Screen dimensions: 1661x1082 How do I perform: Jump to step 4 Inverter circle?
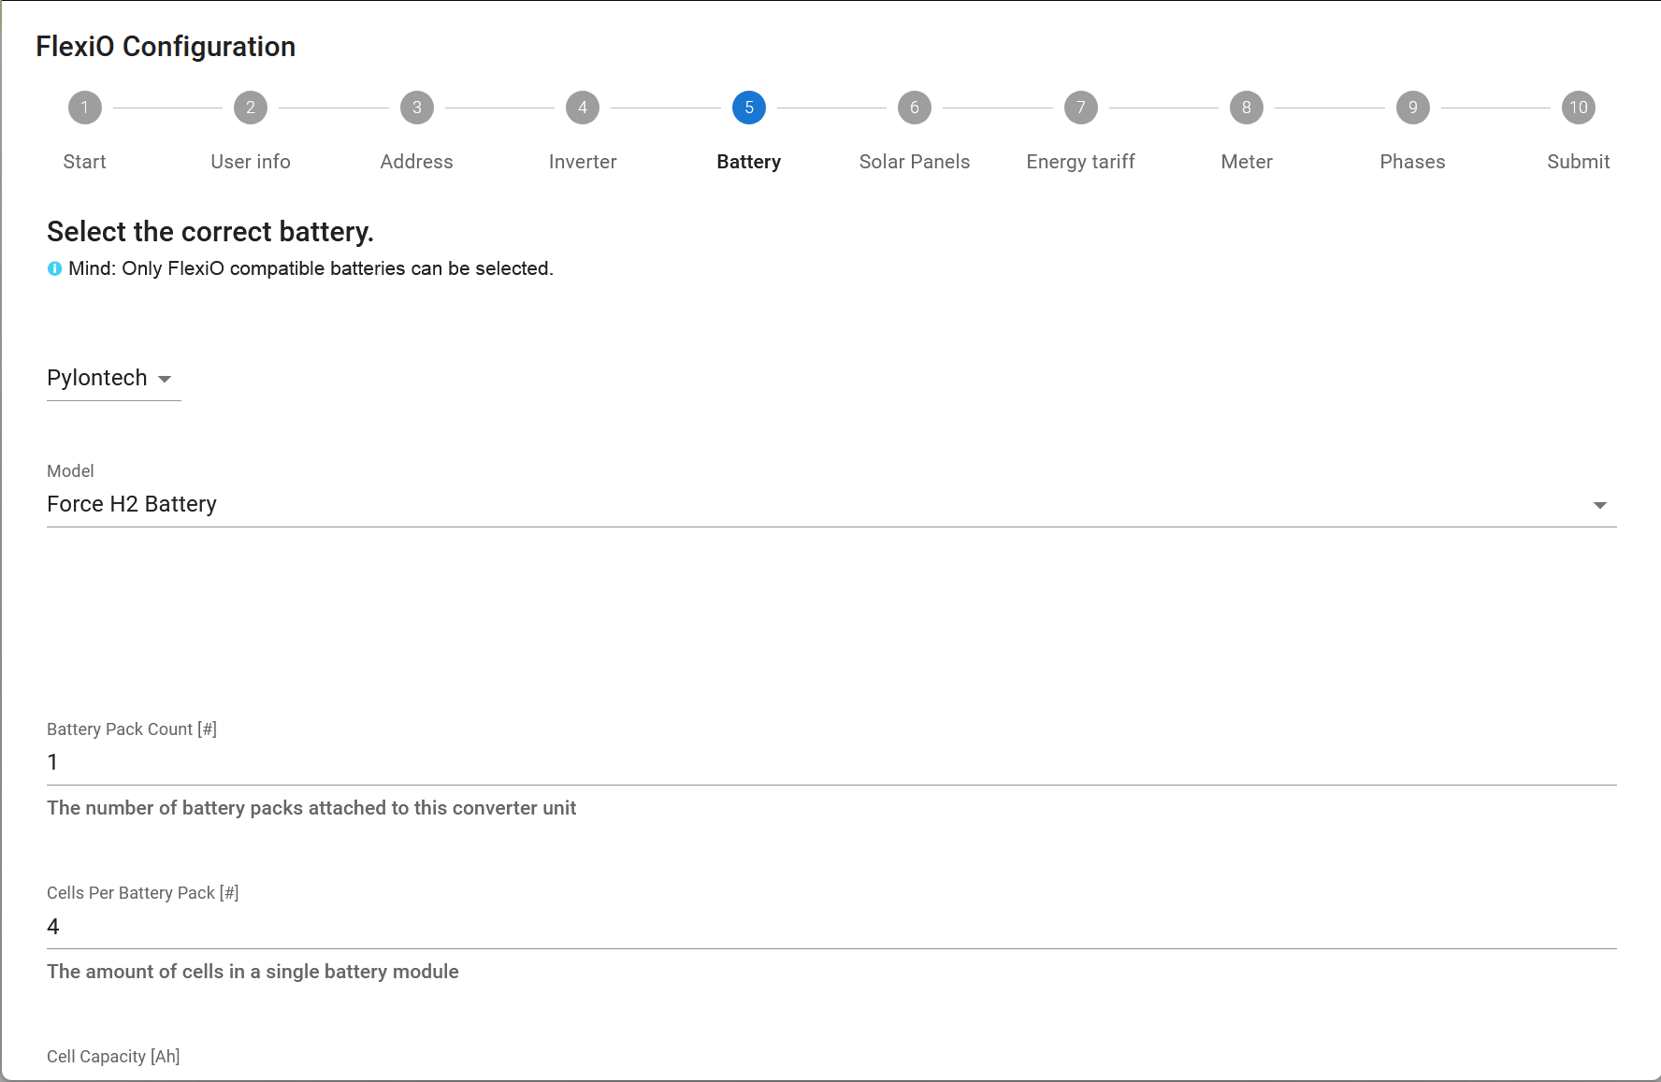click(x=582, y=108)
